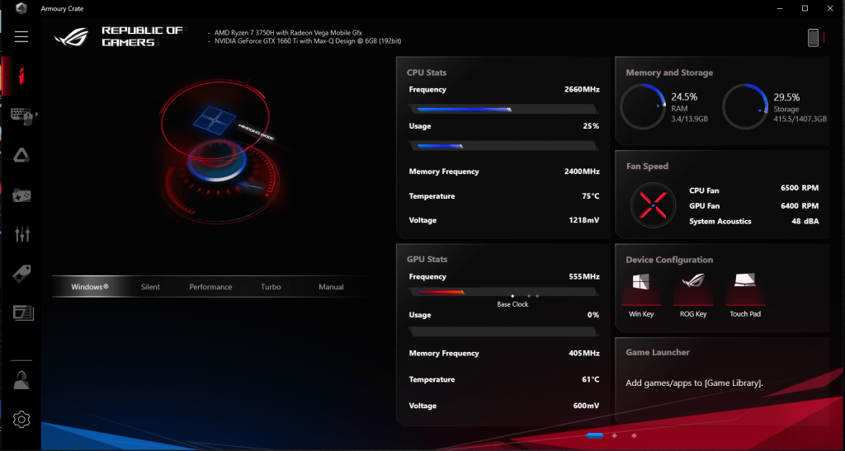Open the Aura Sync triangle icon
Screen dimensions: 845x451
[21, 156]
